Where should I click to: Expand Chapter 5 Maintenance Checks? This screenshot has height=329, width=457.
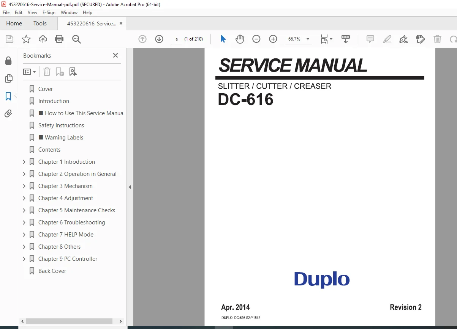[x=24, y=210]
